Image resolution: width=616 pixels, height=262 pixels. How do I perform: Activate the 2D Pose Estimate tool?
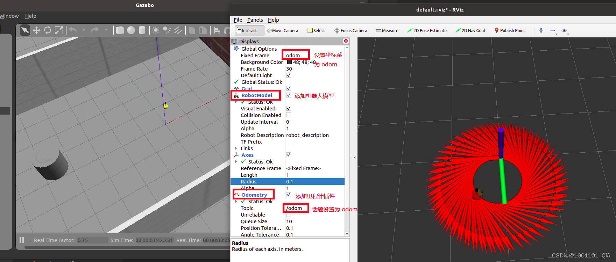427,30
